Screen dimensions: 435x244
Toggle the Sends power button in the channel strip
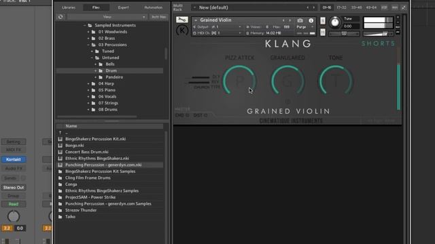point(23,178)
